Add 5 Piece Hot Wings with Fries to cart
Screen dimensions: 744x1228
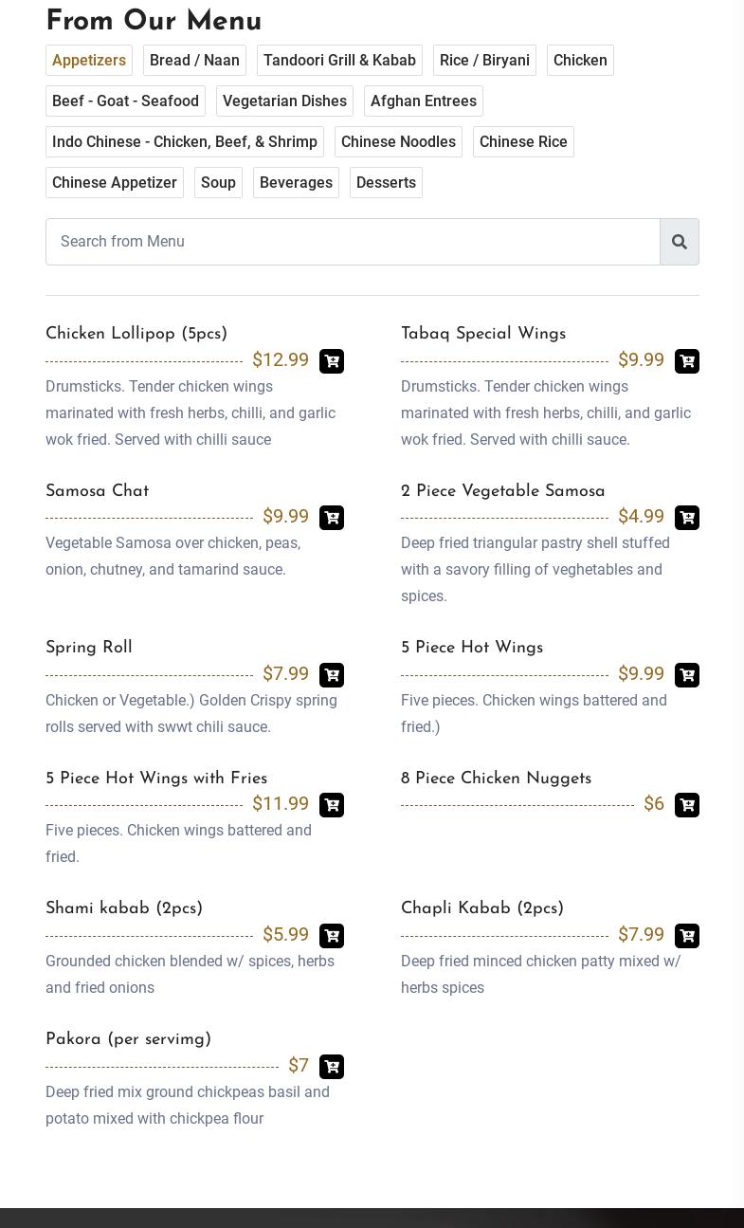tap(332, 805)
